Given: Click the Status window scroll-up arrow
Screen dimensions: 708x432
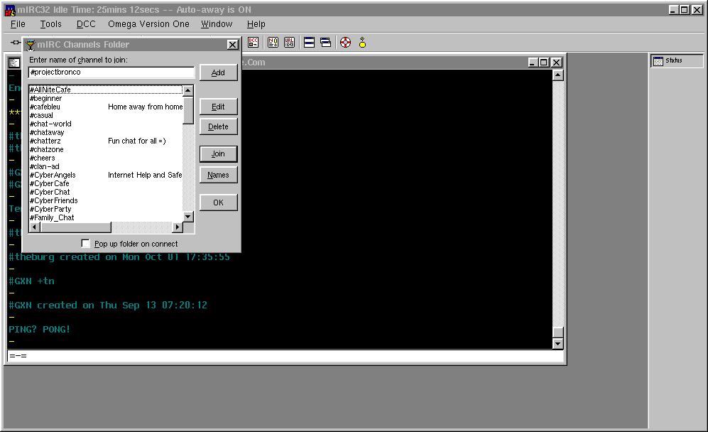Looking at the screenshot, I should (557, 75).
